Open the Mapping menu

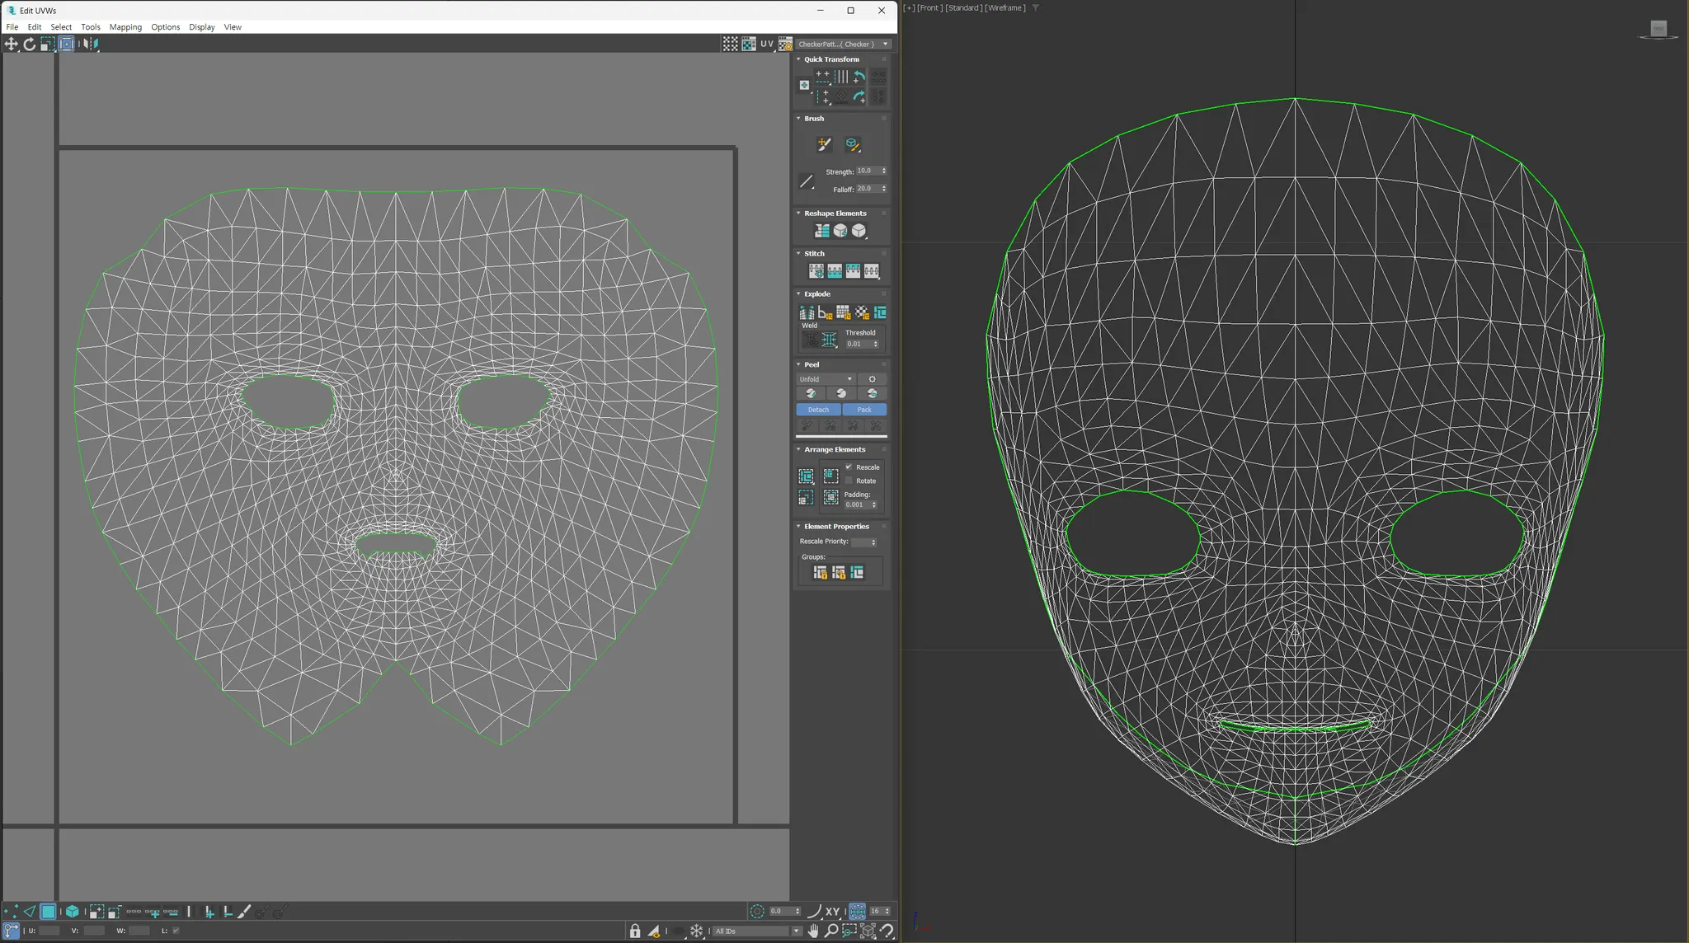(x=125, y=27)
